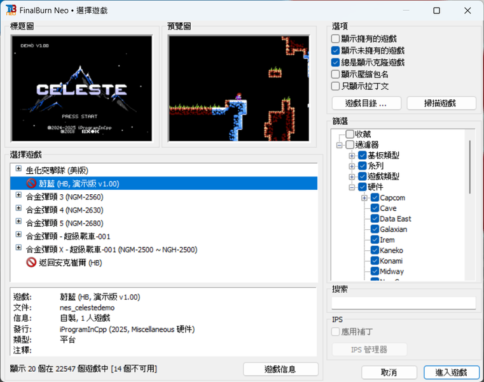Image resolution: width=484 pixels, height=382 pixels.
Task: Select 蔚藍 (HB, 演示版 v1.00) row
Action: 164,183
